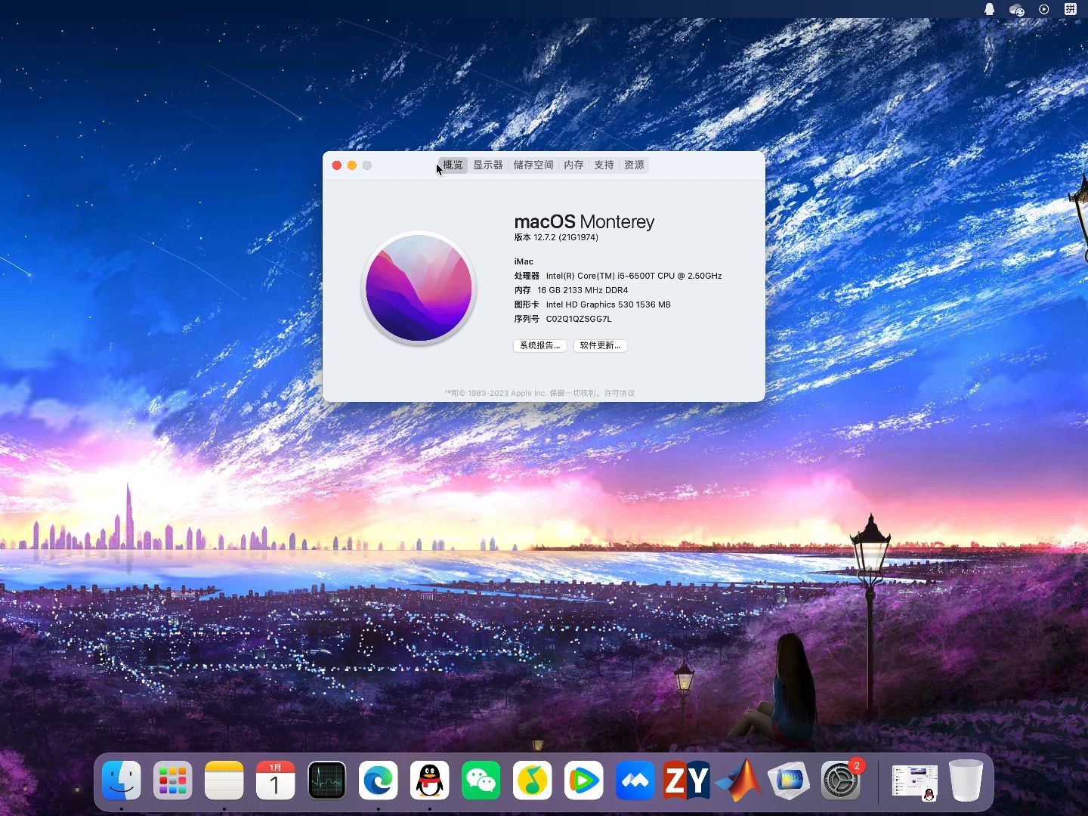Click the cloud sync menu bar icon
The image size is (1088, 816).
click(1017, 9)
